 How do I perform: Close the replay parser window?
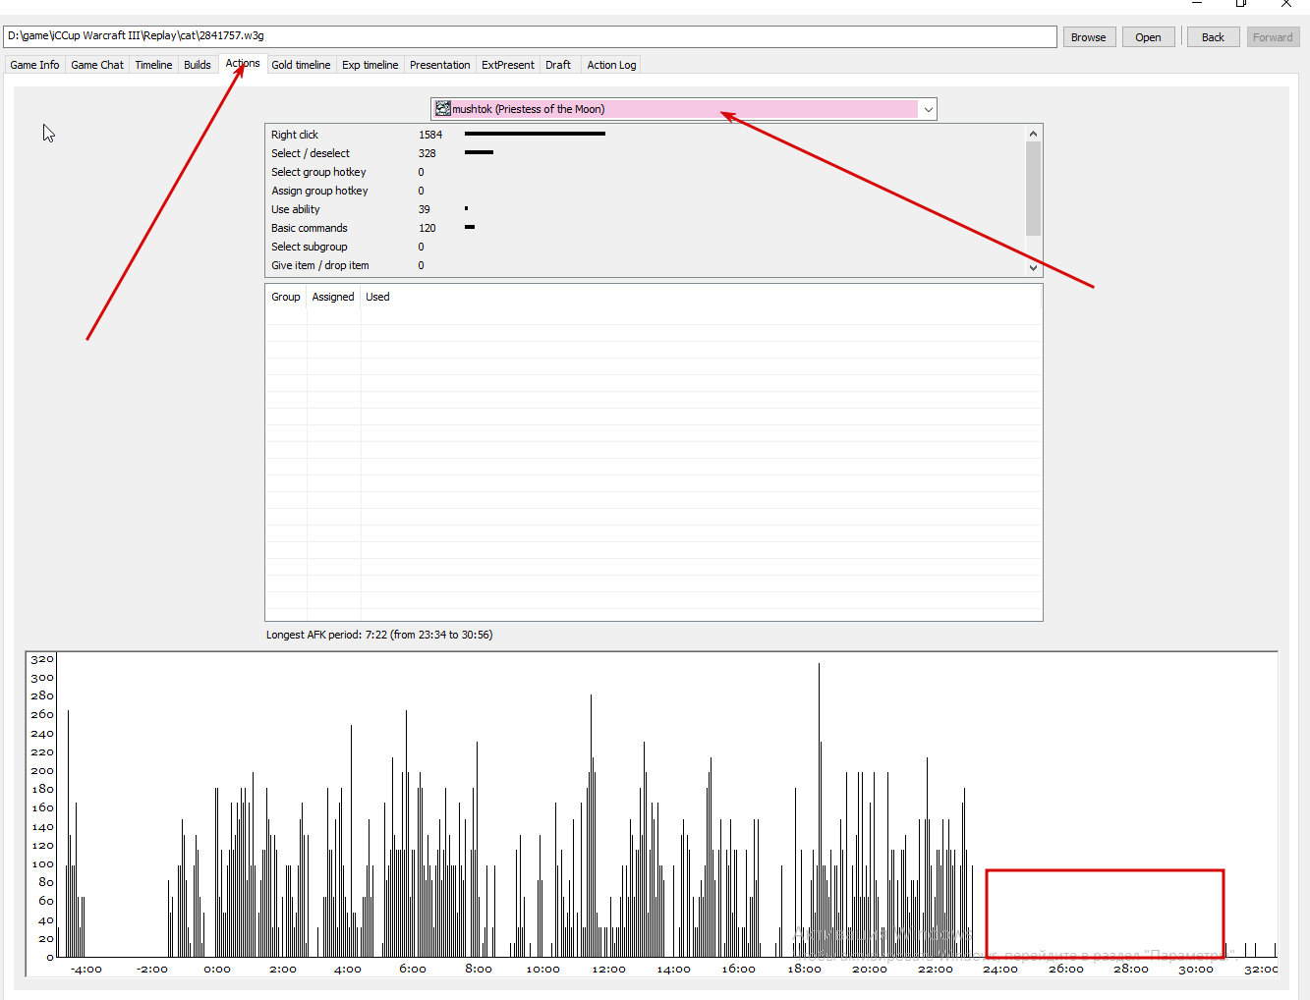tap(1286, 4)
